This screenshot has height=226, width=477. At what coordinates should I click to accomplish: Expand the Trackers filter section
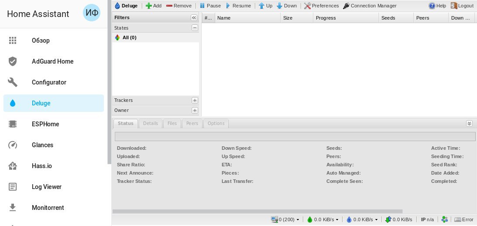(x=195, y=101)
